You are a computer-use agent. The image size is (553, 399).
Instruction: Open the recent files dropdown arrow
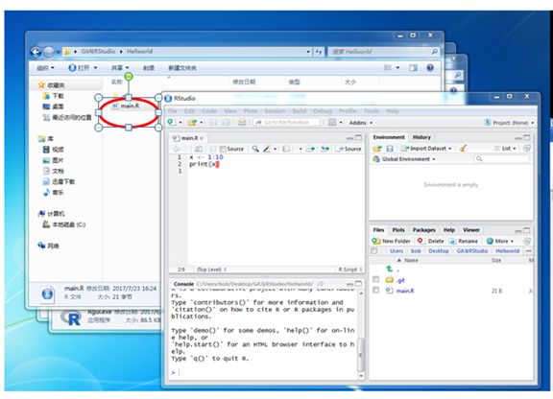click(202, 123)
